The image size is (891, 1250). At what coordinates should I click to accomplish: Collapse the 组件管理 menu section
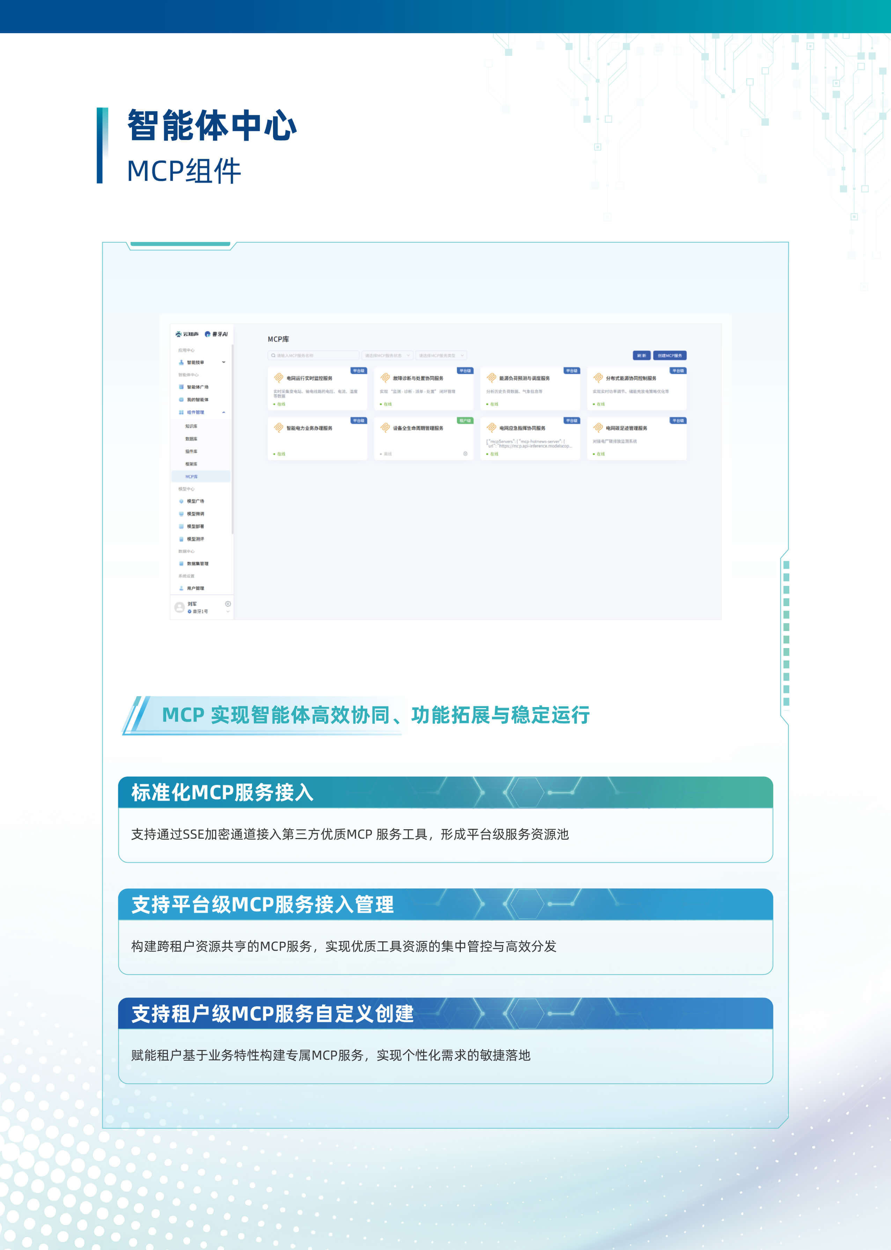point(223,412)
